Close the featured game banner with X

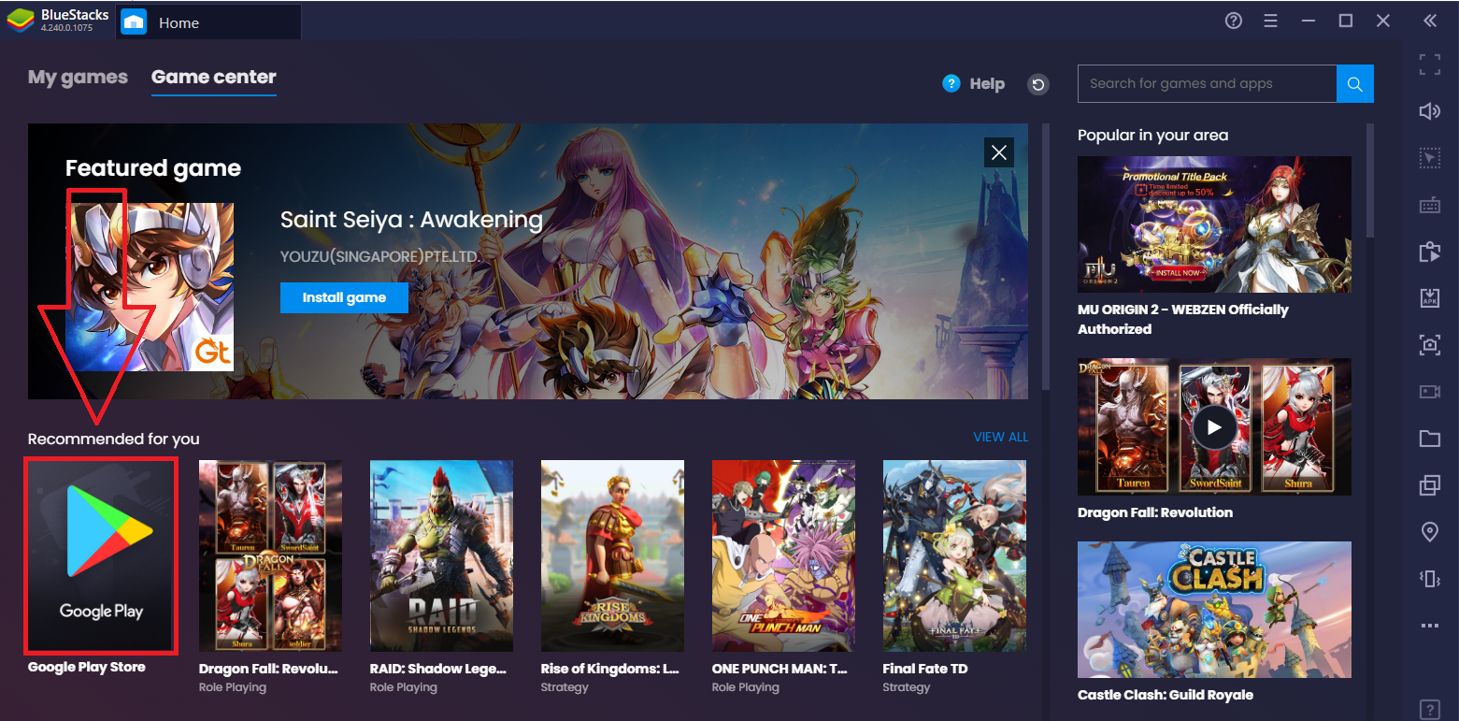(999, 152)
